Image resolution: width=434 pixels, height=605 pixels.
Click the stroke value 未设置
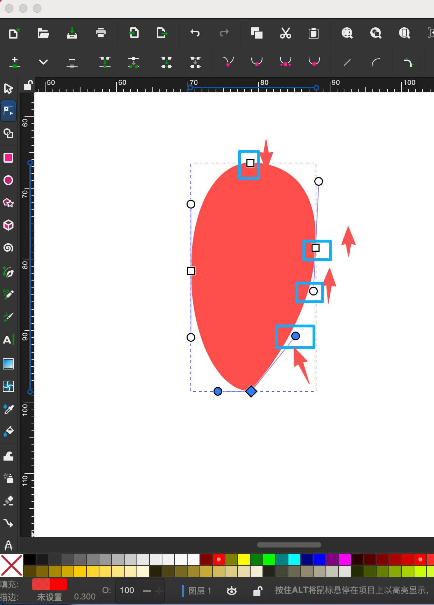pos(49,597)
